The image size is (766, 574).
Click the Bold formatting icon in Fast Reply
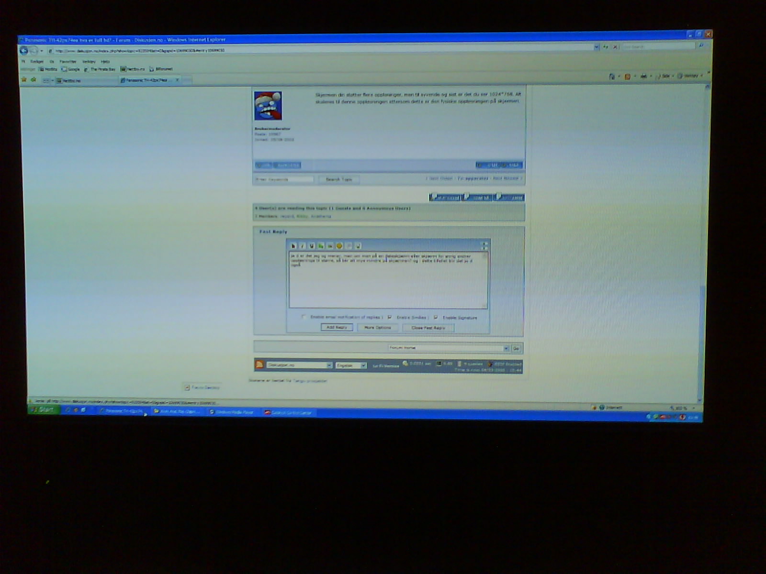(x=293, y=246)
